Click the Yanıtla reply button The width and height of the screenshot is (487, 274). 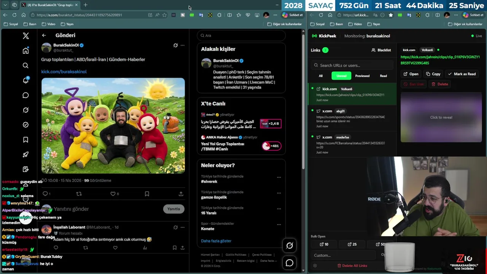pyautogui.click(x=173, y=209)
